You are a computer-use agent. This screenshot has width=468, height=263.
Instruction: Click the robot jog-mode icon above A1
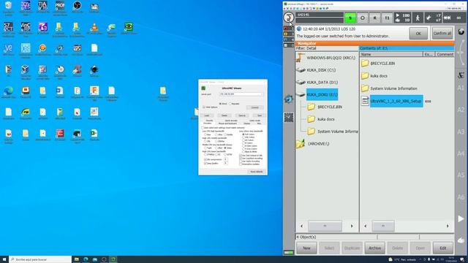[x=461, y=75]
